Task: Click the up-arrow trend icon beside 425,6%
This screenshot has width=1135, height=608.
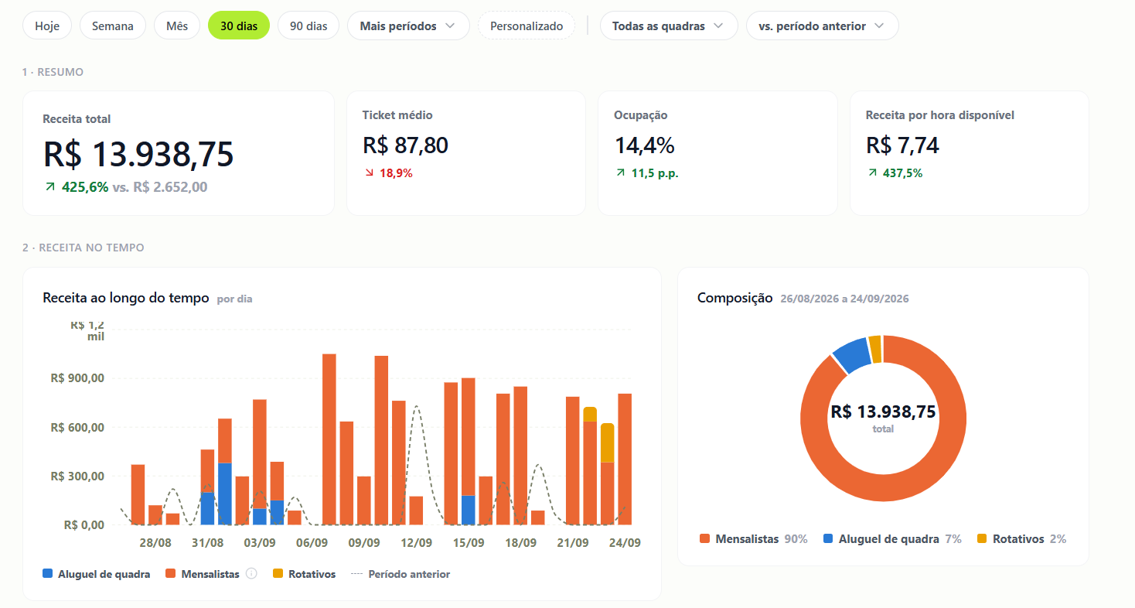Action: [x=50, y=187]
